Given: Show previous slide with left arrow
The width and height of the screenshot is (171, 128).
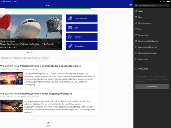Looking at the screenshot, I should [x=2, y=30].
